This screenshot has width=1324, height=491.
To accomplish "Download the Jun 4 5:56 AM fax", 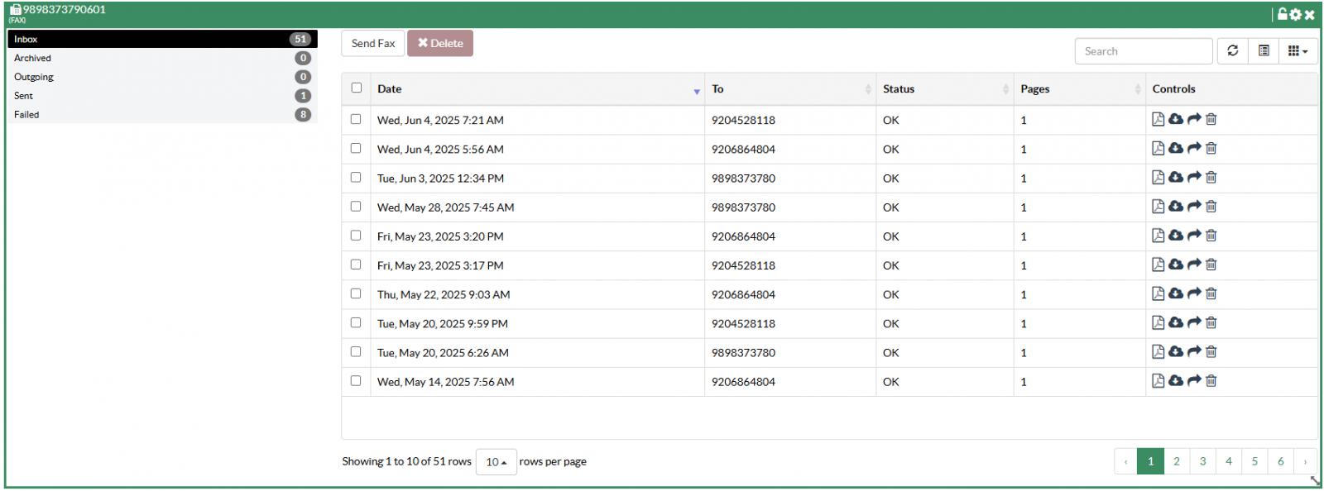I will pos(1176,149).
